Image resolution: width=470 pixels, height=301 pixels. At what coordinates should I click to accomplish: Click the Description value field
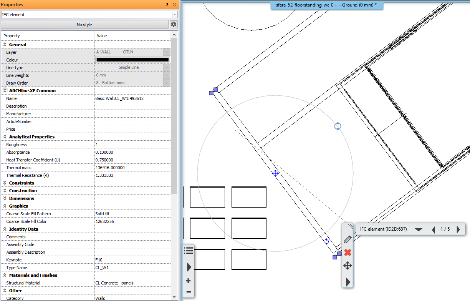[x=132, y=106]
